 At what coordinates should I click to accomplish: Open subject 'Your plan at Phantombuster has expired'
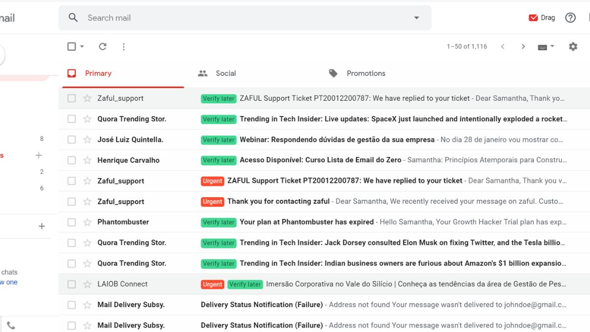(x=307, y=222)
